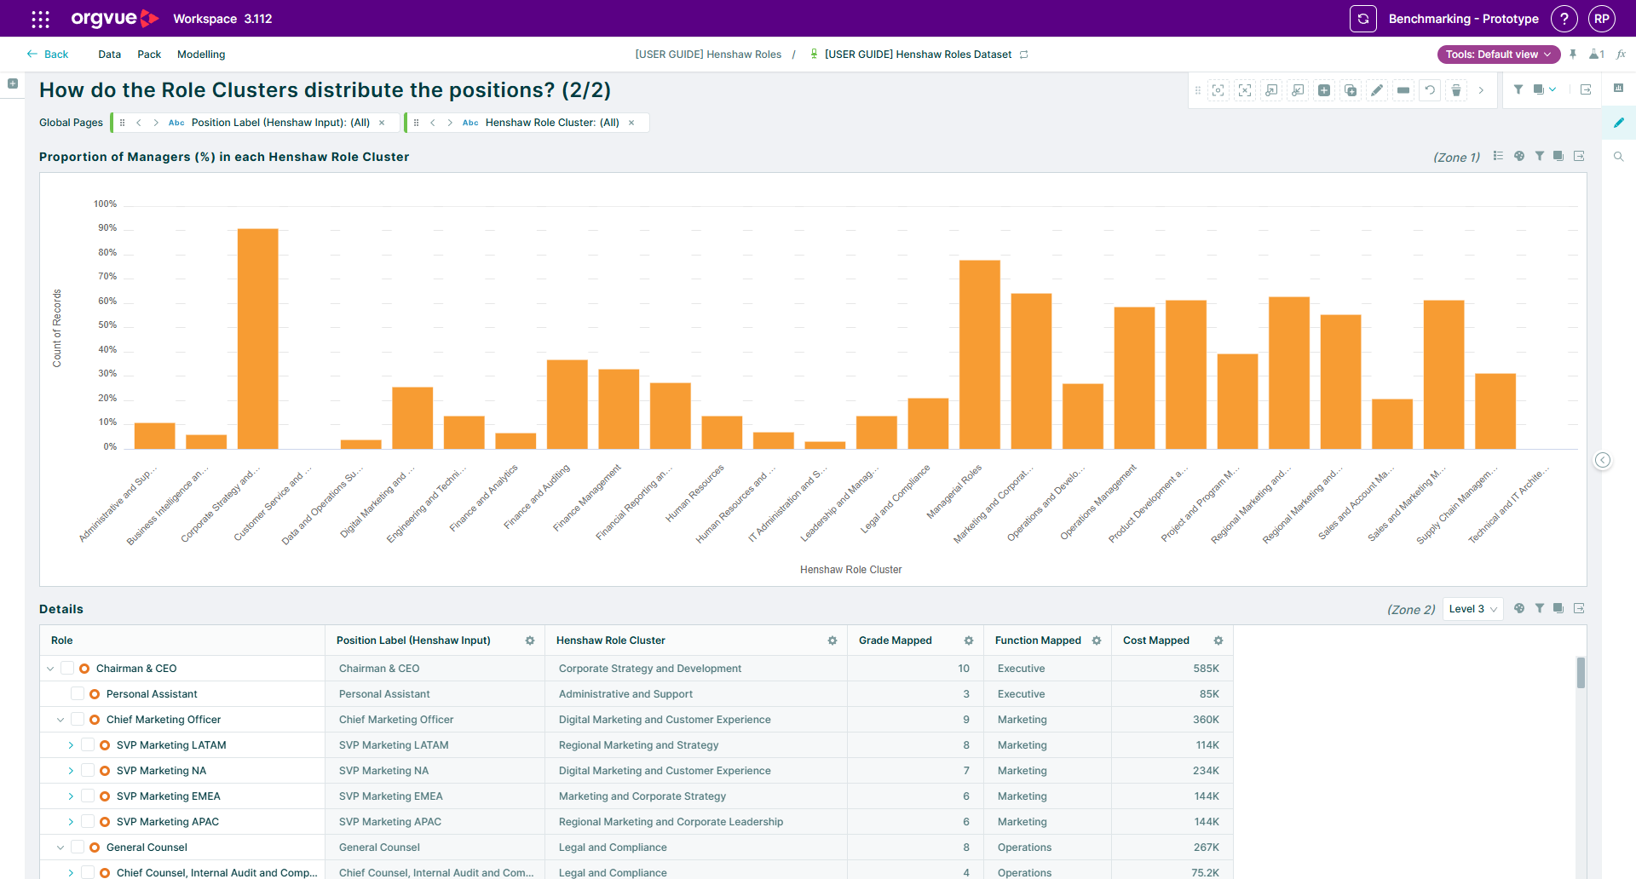Tick the checkbox for Chairman & CEO

coord(67,669)
